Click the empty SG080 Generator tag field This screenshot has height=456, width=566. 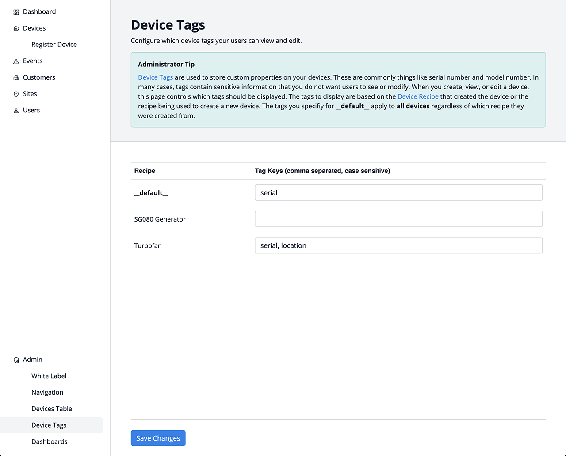398,219
